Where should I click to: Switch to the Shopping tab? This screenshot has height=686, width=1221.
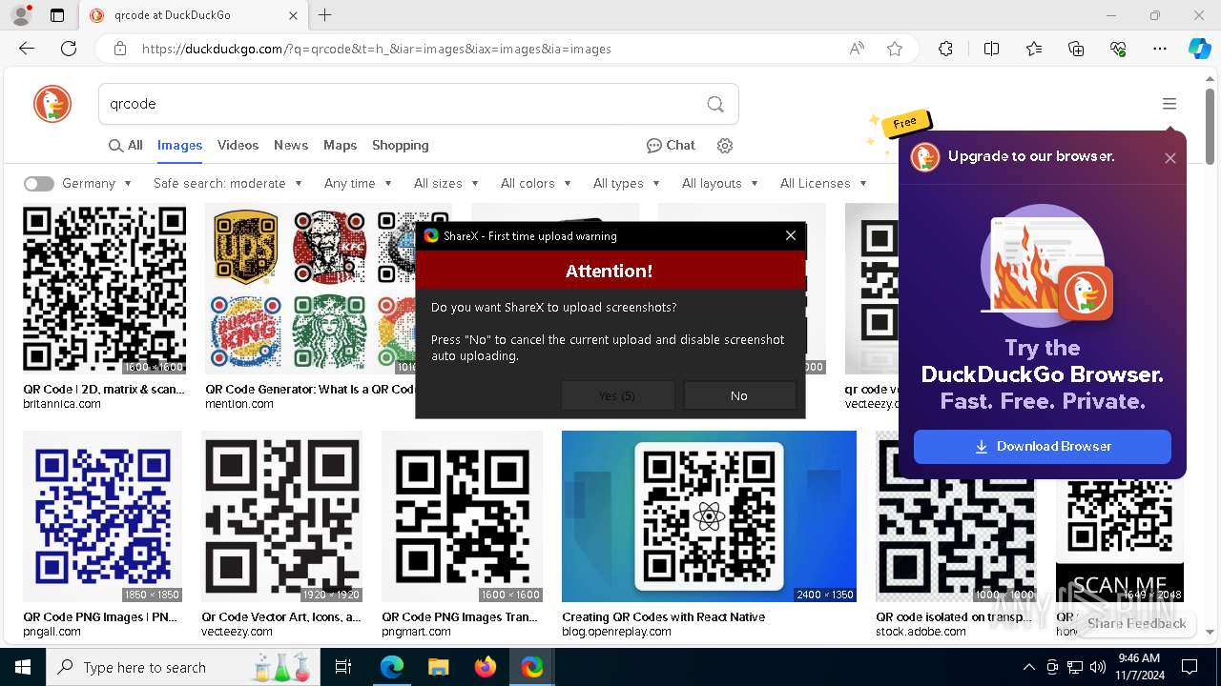point(401,146)
